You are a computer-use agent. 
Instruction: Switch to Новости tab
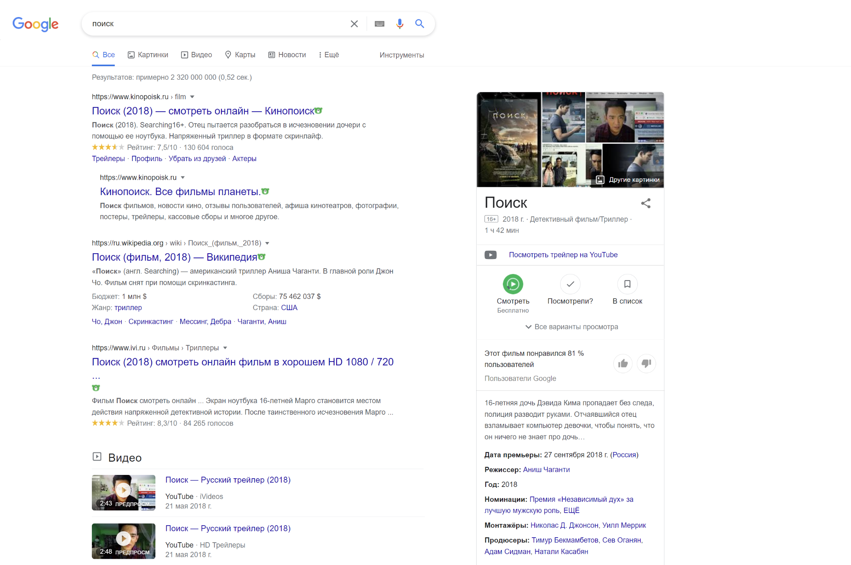tap(287, 55)
